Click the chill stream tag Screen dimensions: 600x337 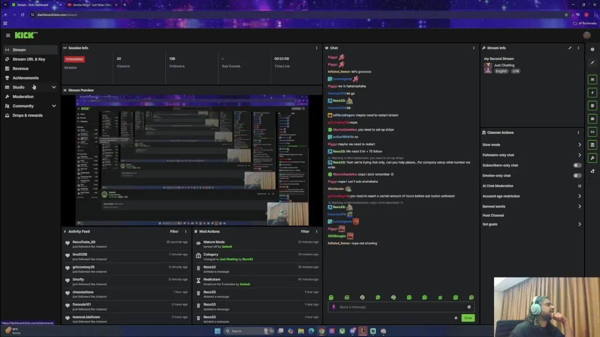(516, 71)
